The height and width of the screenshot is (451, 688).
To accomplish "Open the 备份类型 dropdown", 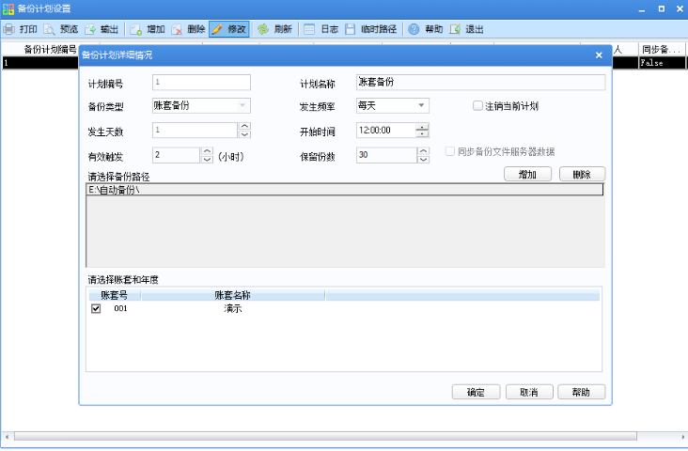I will [242, 106].
